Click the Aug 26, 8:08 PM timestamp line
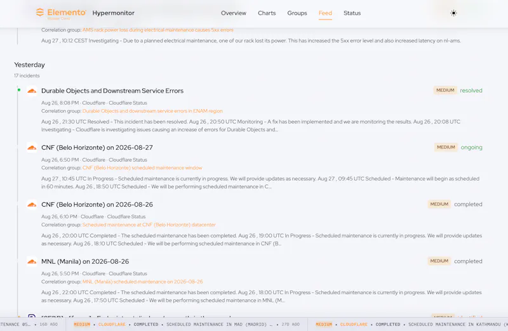Screen dimensions: 508x331 pyautogui.click(x=94, y=103)
